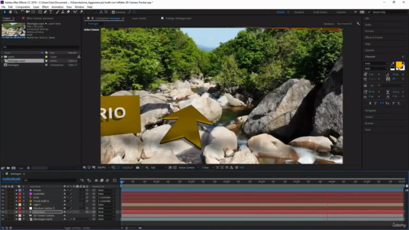This screenshot has height=230, width=409.
Task: Open the Composition menu
Action: click(x=23, y=7)
